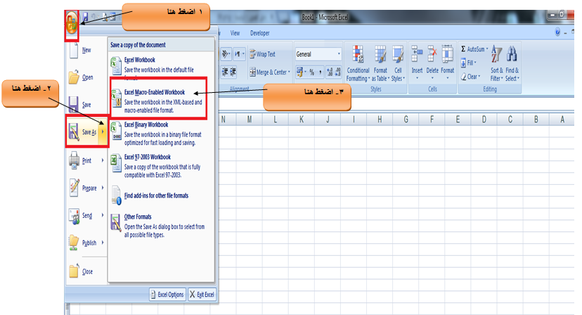Switch to the View ribbon tab
This screenshot has height=315, width=582.
[235, 33]
